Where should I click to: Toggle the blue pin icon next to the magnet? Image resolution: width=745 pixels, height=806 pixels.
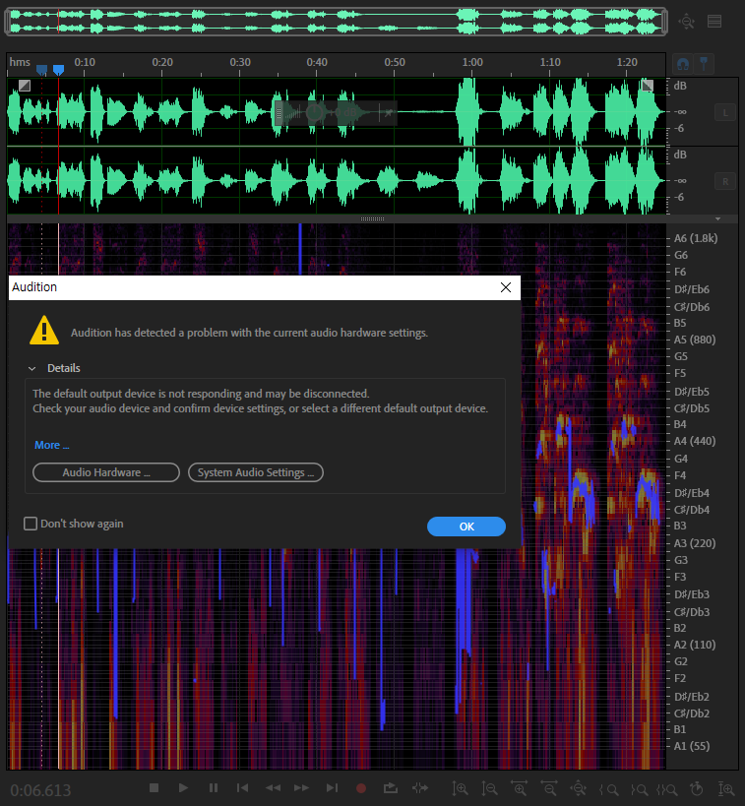point(704,64)
